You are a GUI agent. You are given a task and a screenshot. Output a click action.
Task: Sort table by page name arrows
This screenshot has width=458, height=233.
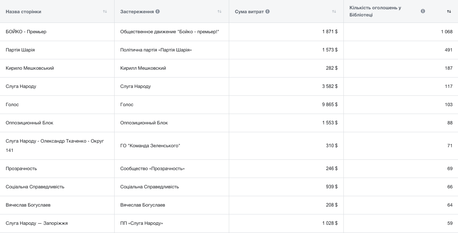105,11
